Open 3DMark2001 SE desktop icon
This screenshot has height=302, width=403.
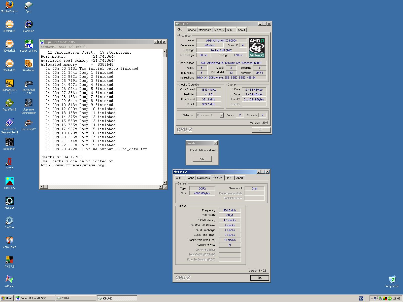point(9,87)
